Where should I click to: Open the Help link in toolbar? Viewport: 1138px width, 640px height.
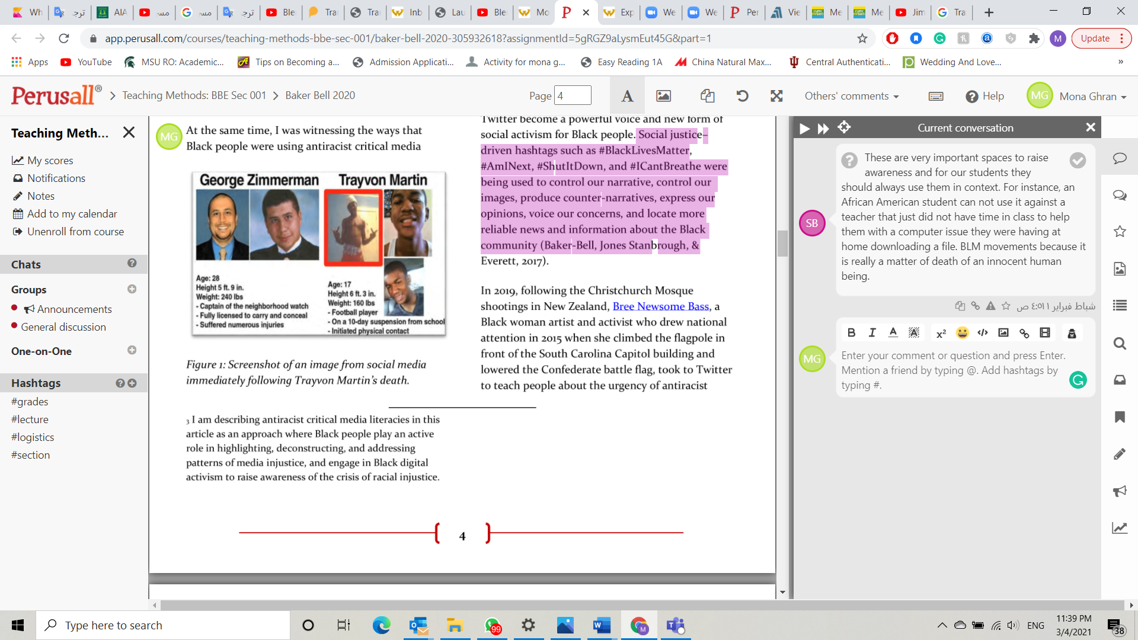tap(985, 96)
